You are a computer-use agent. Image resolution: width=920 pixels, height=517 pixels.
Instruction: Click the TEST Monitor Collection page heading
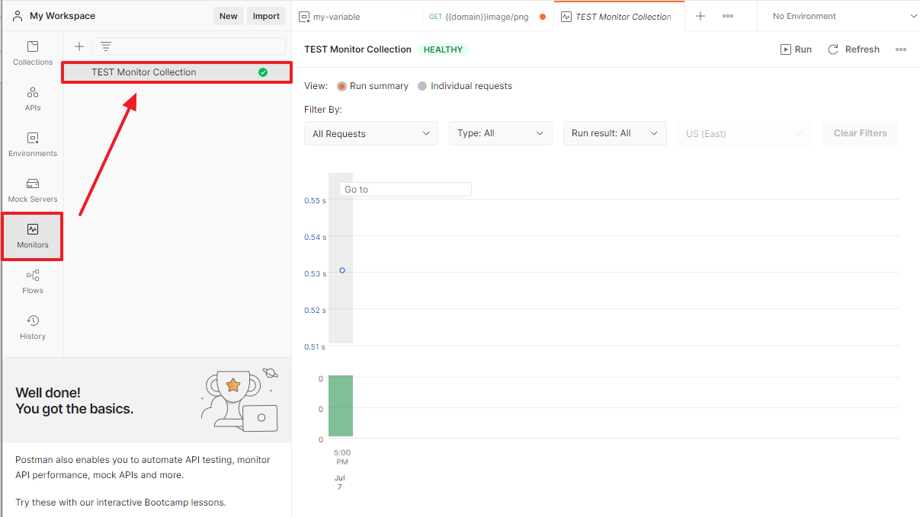click(357, 49)
